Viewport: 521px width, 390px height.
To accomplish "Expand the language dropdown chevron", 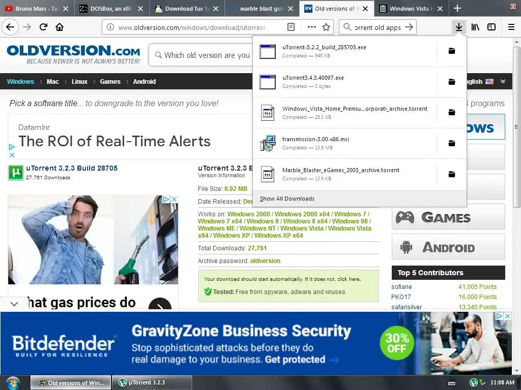I will (503, 81).
